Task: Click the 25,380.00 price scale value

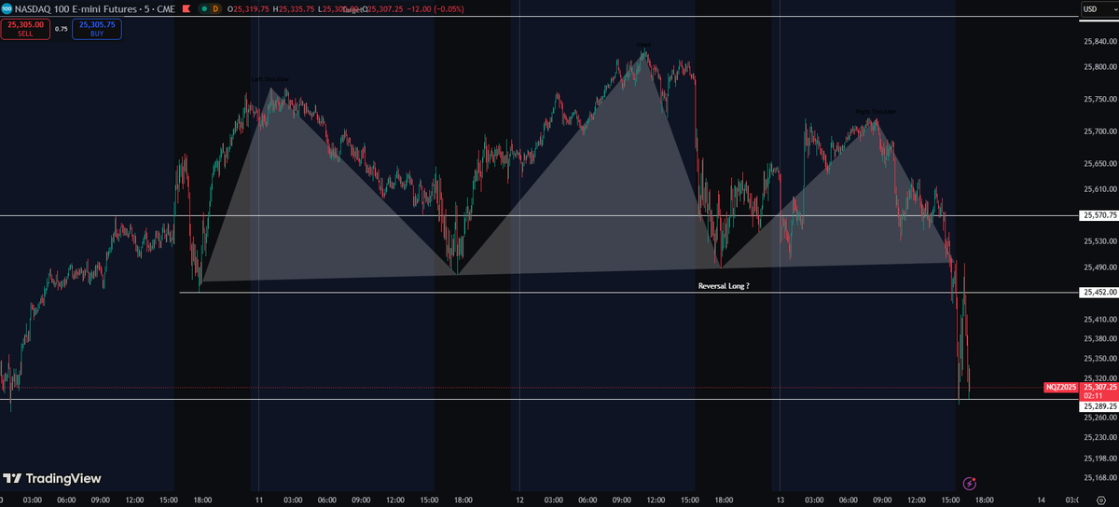Action: (1100, 338)
